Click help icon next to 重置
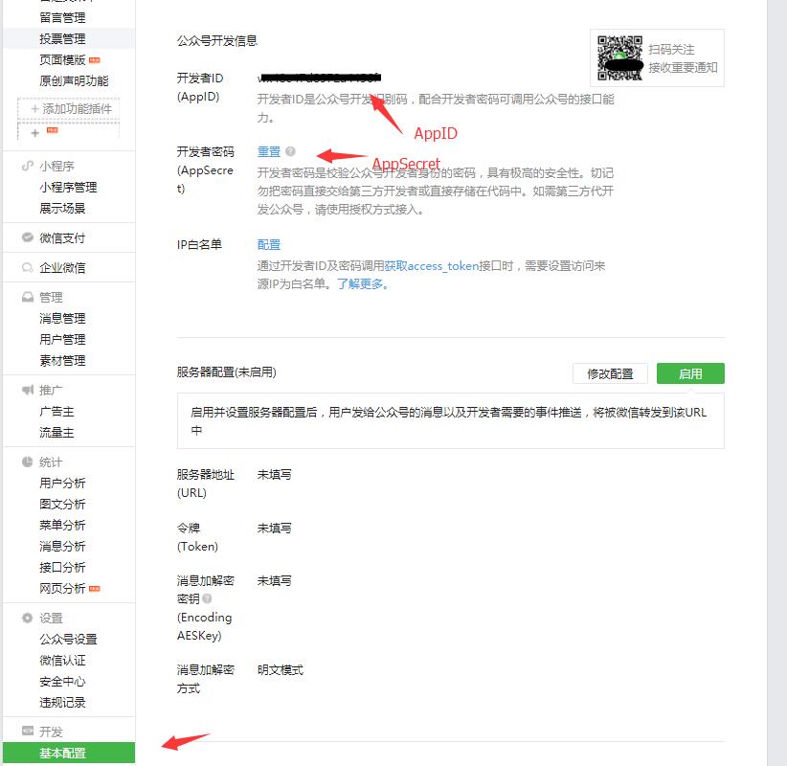Viewport: 787px width, 766px height. [x=290, y=151]
